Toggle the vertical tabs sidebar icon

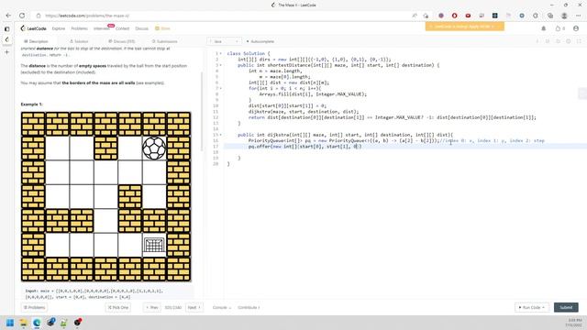(6, 28)
